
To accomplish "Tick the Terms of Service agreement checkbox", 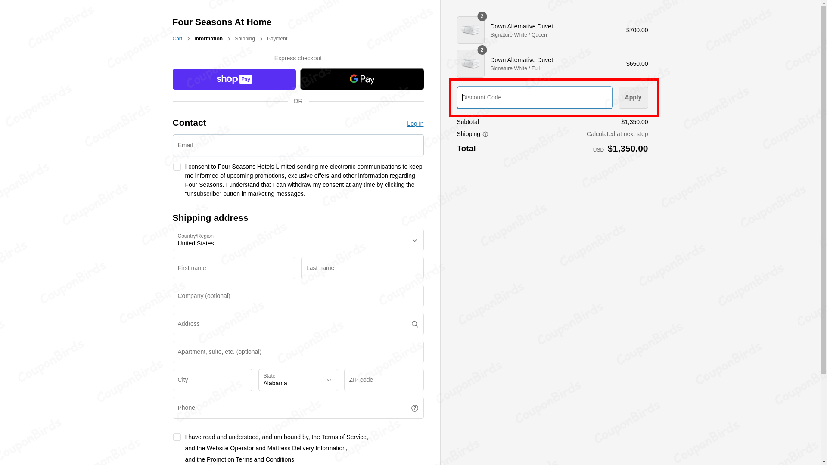I will pos(177,437).
